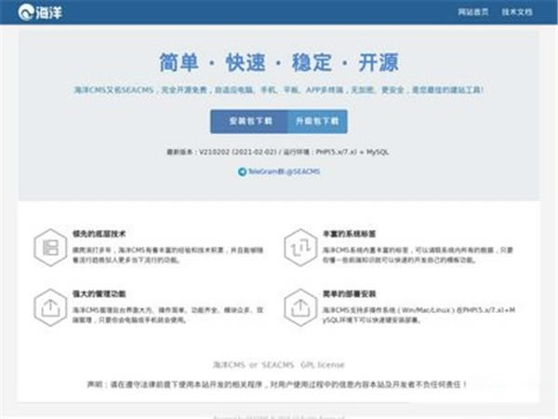Select the 简单的部署安装 heading
This screenshot has width=558, height=419.
tap(349, 294)
